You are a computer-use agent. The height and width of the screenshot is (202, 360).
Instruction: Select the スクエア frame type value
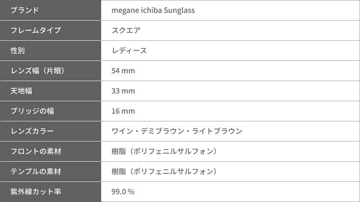pos(126,30)
